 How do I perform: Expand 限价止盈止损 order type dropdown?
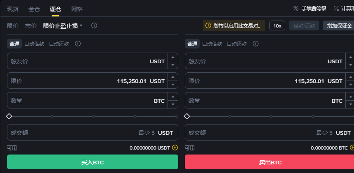(x=63, y=26)
